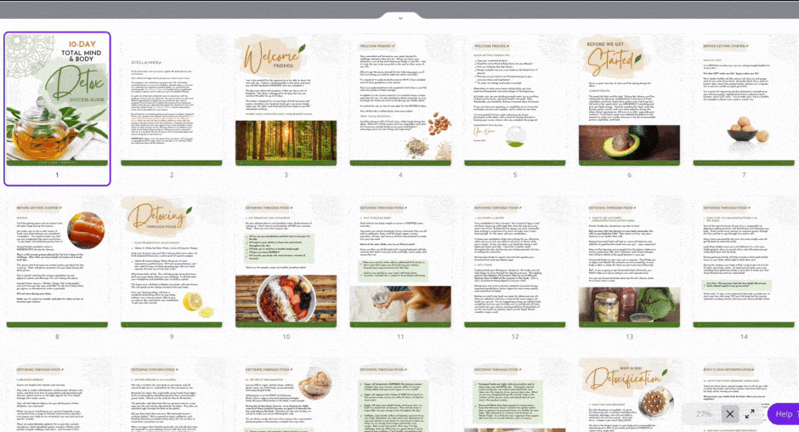Click the 27% zoom level indicator
Screen dimensions: 799x432
point(702,414)
